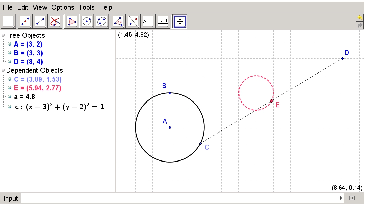Select the Angle measurement tool
This screenshot has height=205, width=365.
pyautogui.click(x=118, y=22)
